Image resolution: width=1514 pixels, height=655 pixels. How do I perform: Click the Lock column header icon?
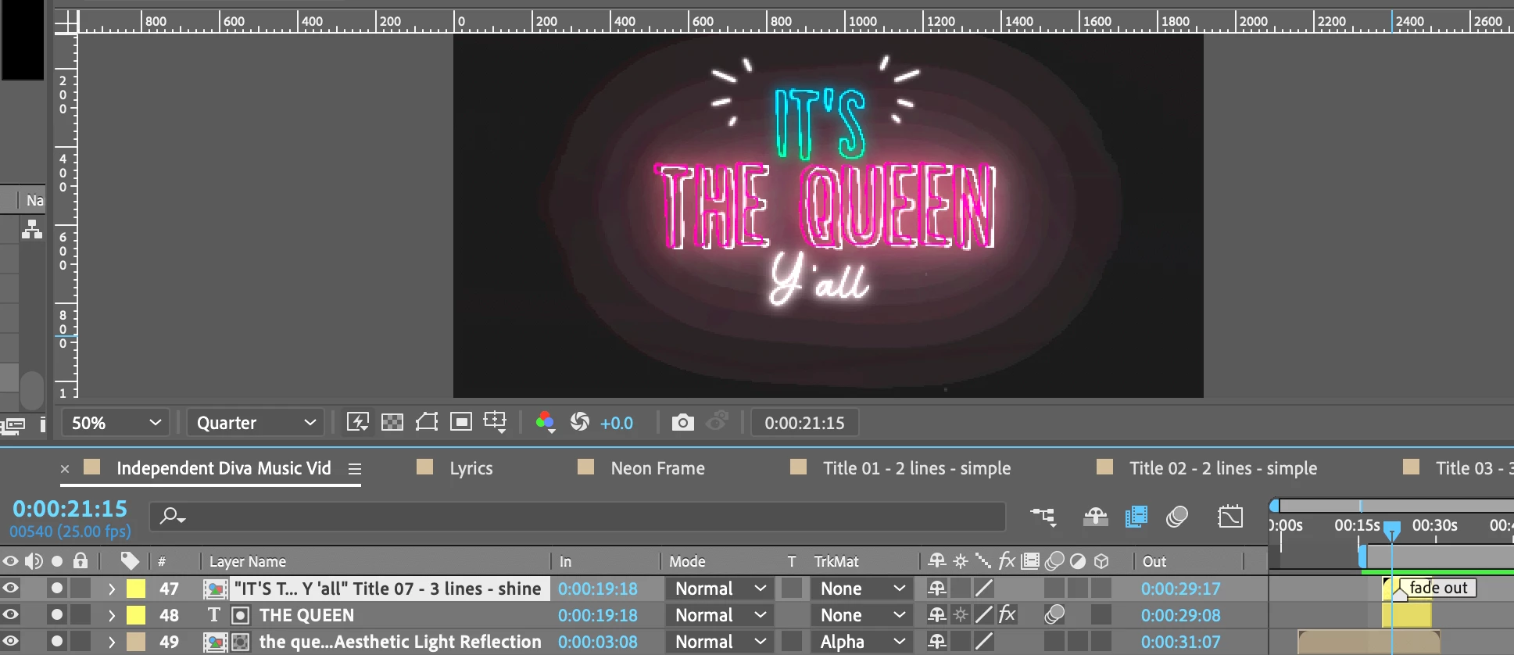(81, 560)
